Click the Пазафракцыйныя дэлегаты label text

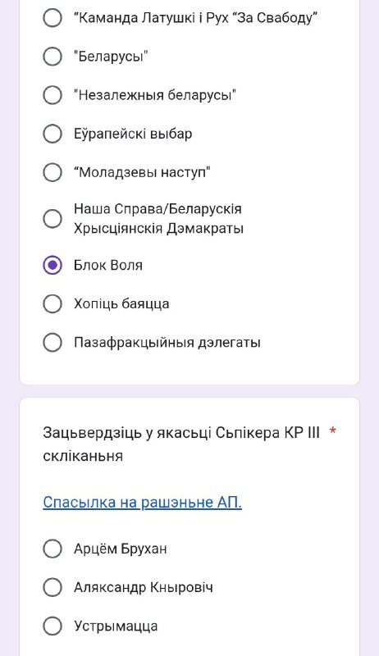pos(167,343)
